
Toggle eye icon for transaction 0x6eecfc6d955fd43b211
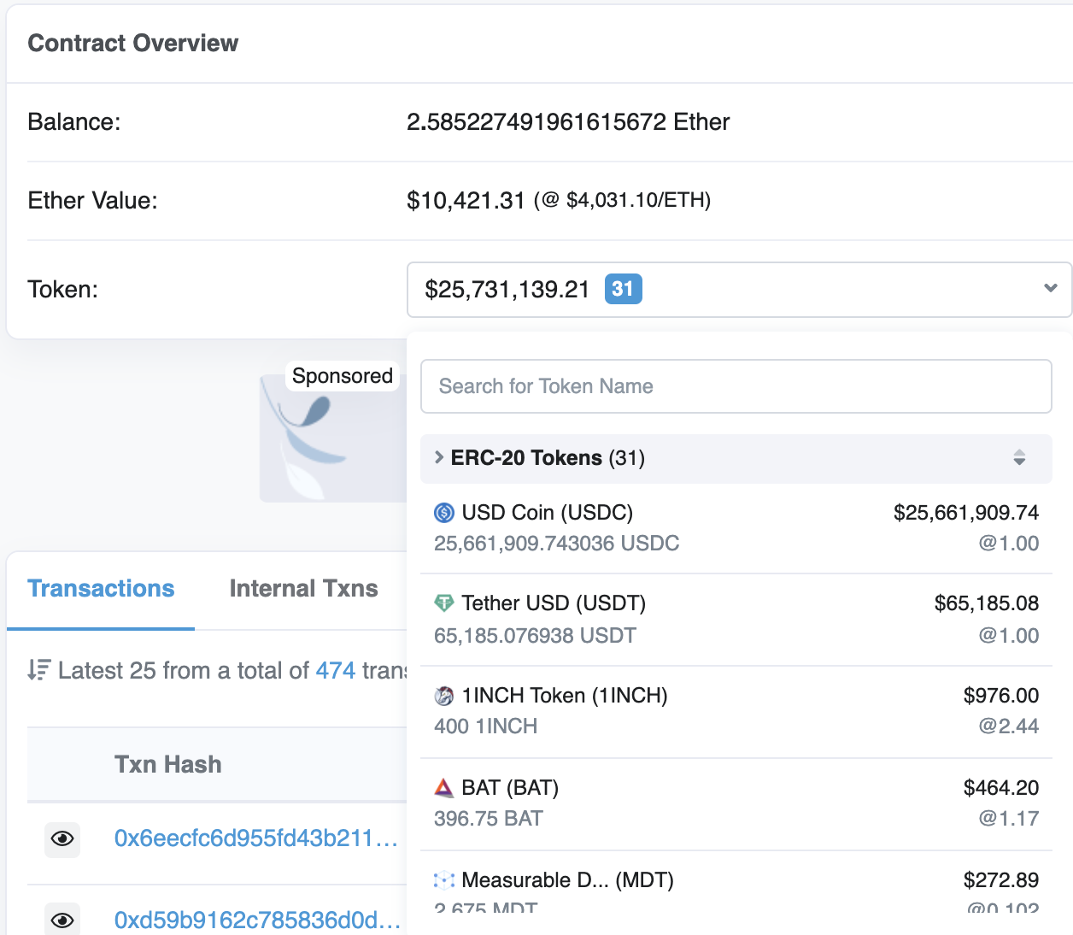62,839
